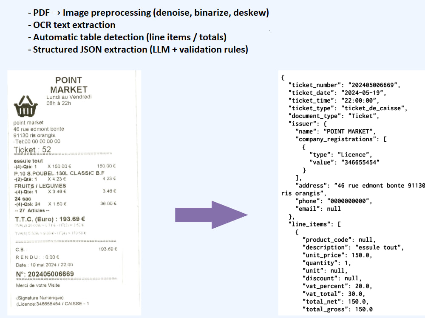Select the 'PDF → Image preprocessing' bullet line
The height and width of the screenshot is (318, 425).
148,13
